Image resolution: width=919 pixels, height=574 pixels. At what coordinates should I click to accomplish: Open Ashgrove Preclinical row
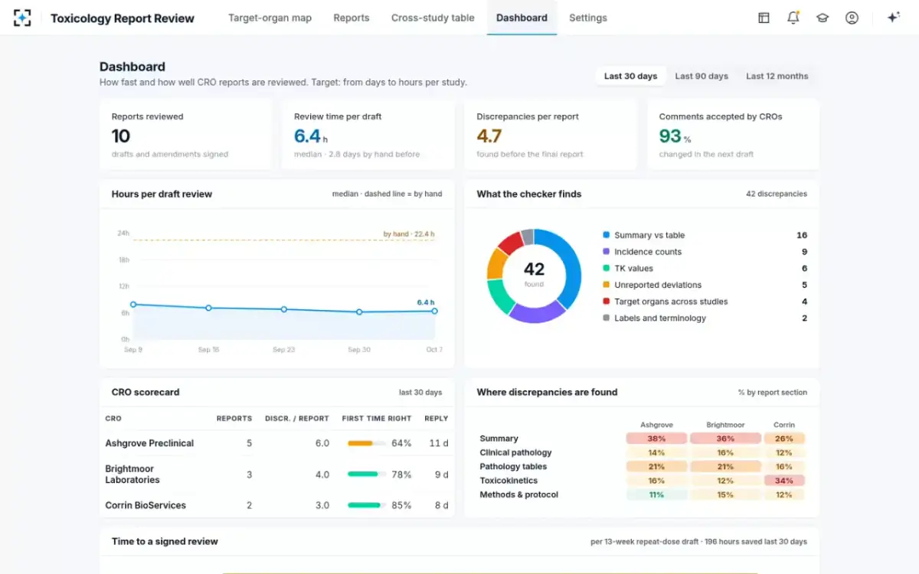[x=277, y=443]
